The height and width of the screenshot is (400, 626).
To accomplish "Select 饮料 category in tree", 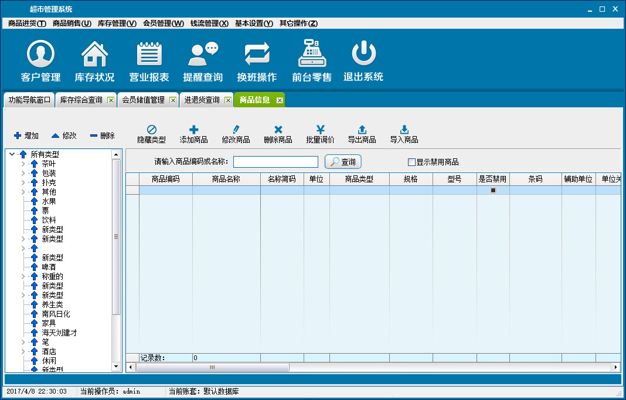I will coord(49,220).
